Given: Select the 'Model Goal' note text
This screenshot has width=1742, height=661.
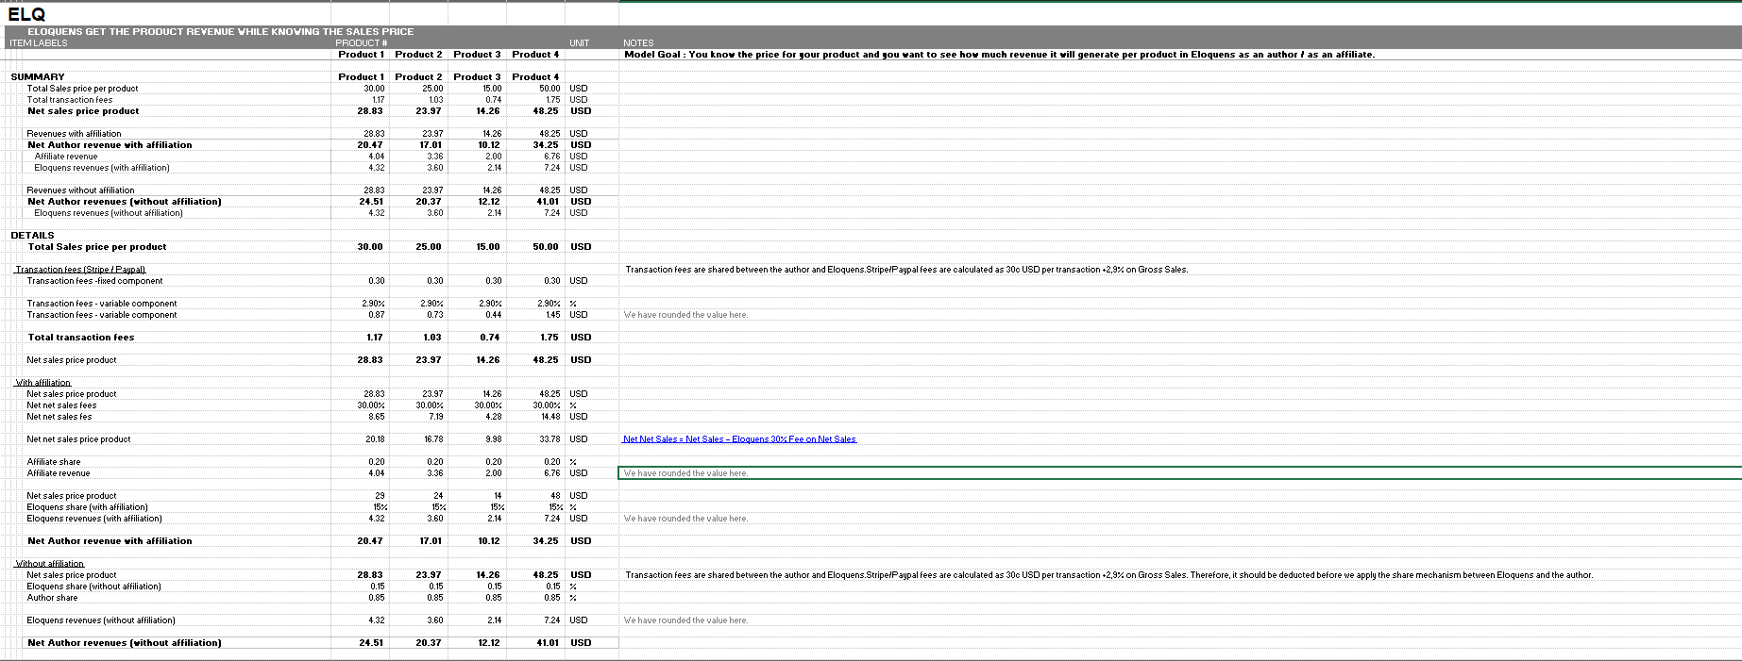Looking at the screenshot, I should pyautogui.click(x=999, y=55).
